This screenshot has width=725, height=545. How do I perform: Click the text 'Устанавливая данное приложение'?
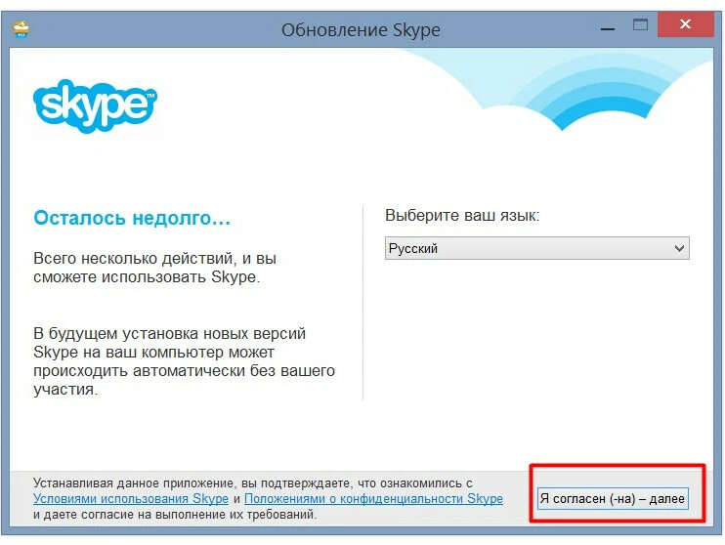(136, 483)
